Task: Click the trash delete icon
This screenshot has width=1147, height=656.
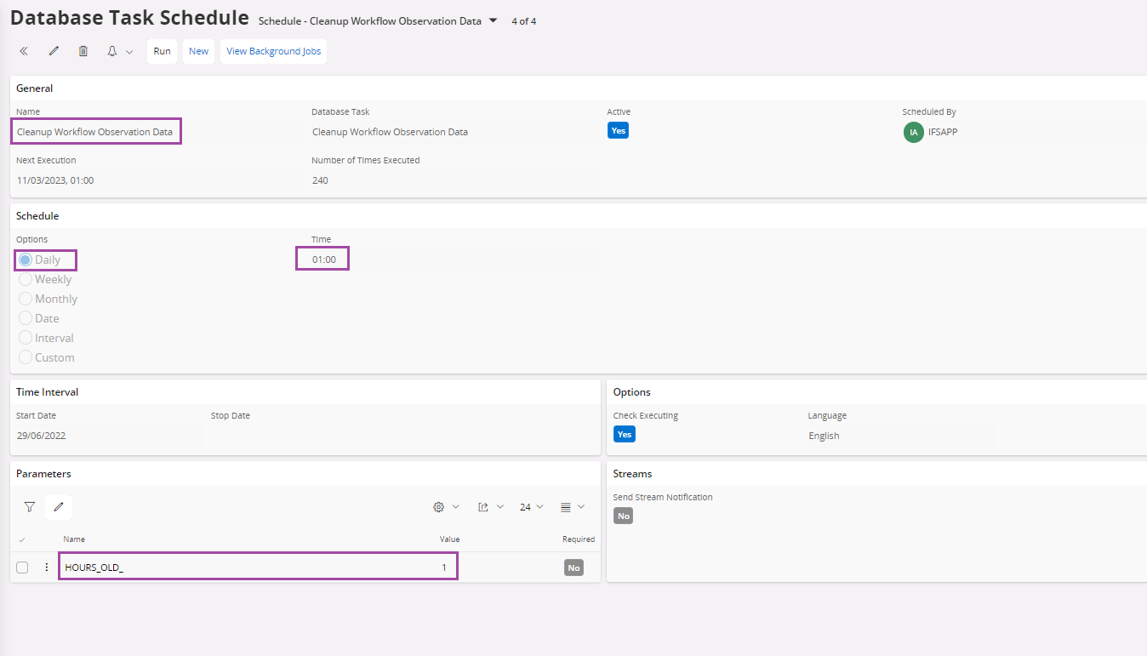Action: pos(83,51)
